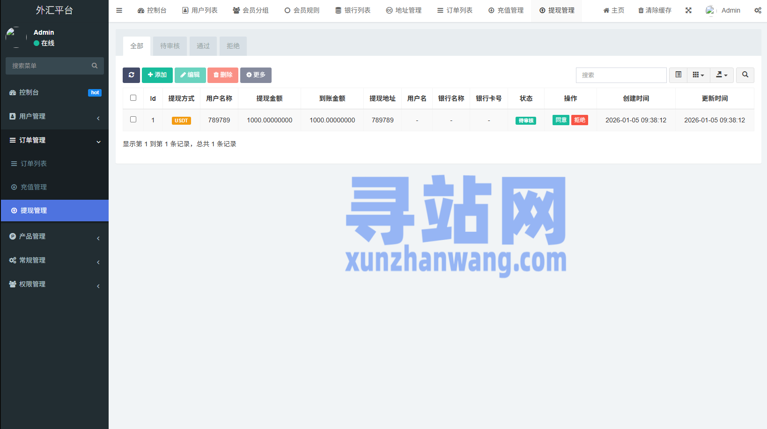Click 清除缓存 trash icon in top bar
This screenshot has height=429, width=767.
pos(641,10)
